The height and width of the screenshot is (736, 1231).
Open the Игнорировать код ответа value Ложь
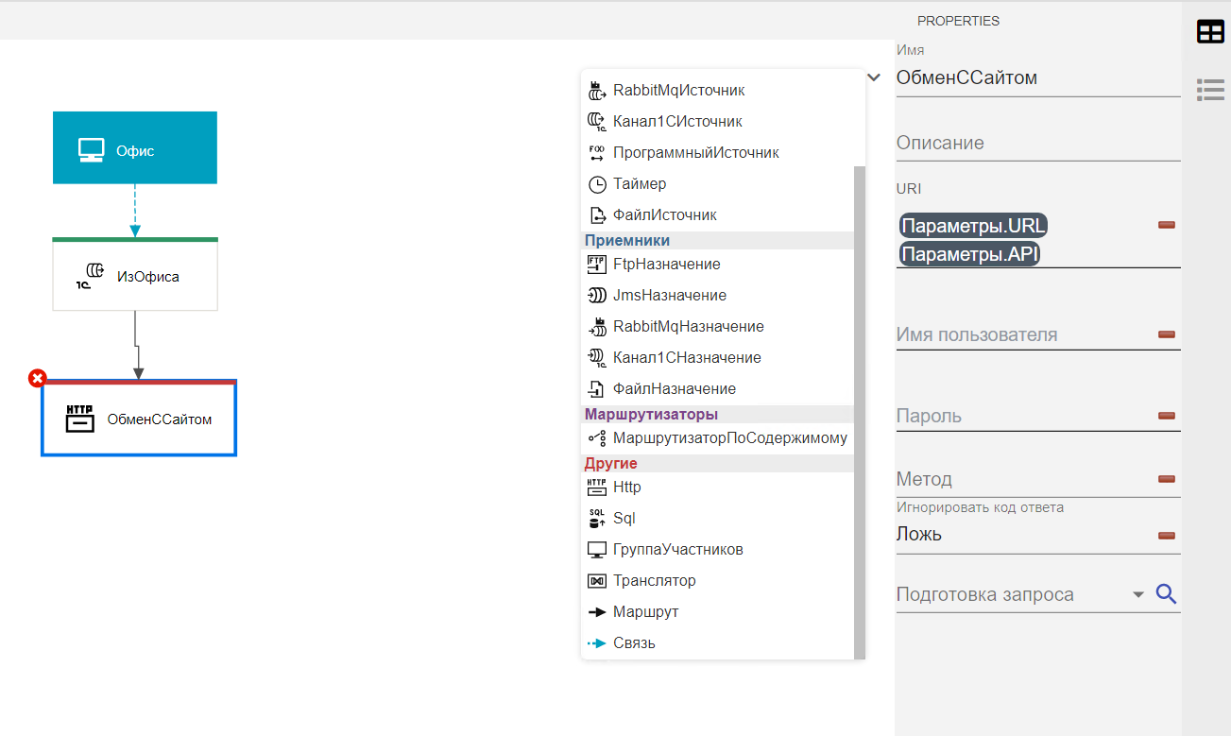(1020, 535)
